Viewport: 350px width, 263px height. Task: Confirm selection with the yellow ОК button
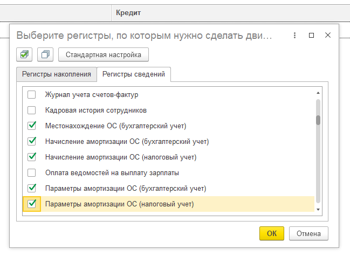click(x=272, y=233)
